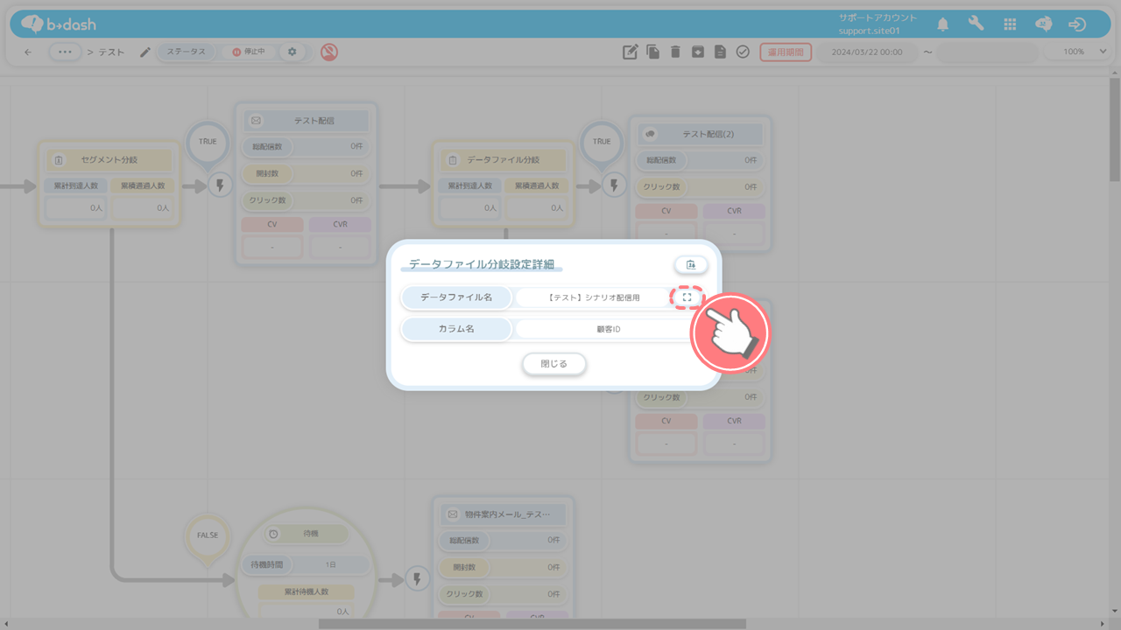This screenshot has width=1121, height=630.
Task: Click the check circle icon in the toolbar
Action: pos(743,52)
